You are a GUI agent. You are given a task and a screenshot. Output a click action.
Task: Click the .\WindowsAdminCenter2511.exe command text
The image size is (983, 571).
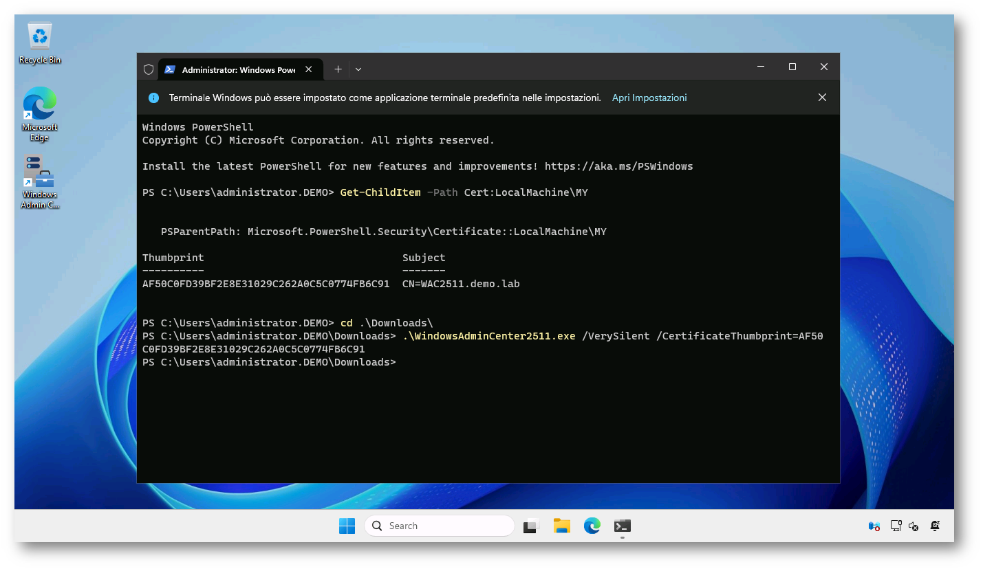(x=489, y=336)
